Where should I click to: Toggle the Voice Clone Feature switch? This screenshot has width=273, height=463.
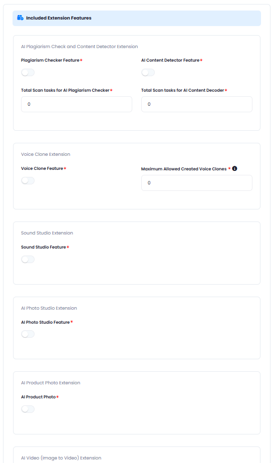(28, 180)
